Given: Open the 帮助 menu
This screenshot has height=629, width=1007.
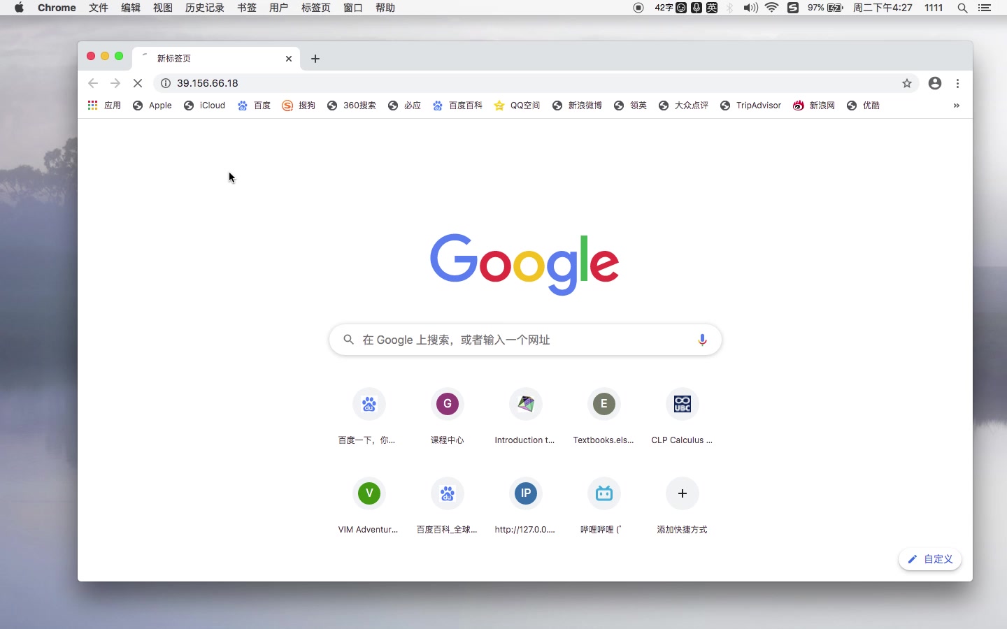Looking at the screenshot, I should click(x=385, y=8).
